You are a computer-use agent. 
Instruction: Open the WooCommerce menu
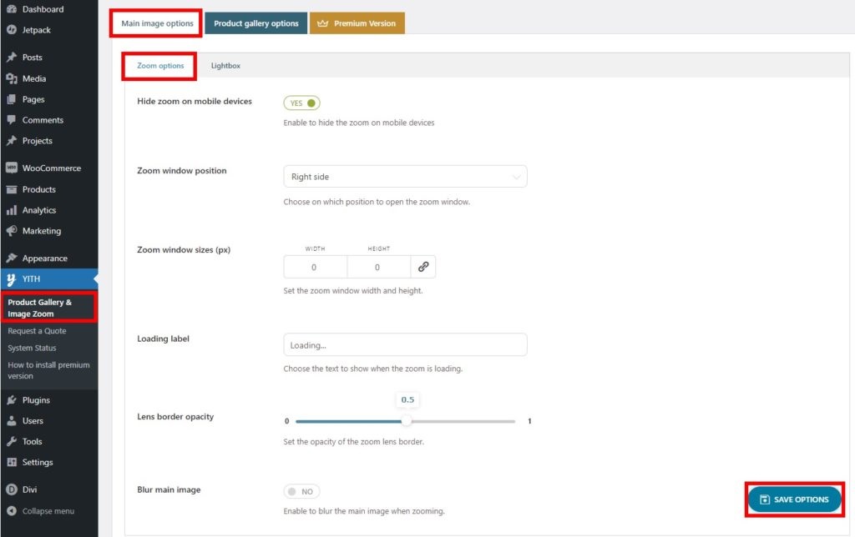[x=49, y=168]
